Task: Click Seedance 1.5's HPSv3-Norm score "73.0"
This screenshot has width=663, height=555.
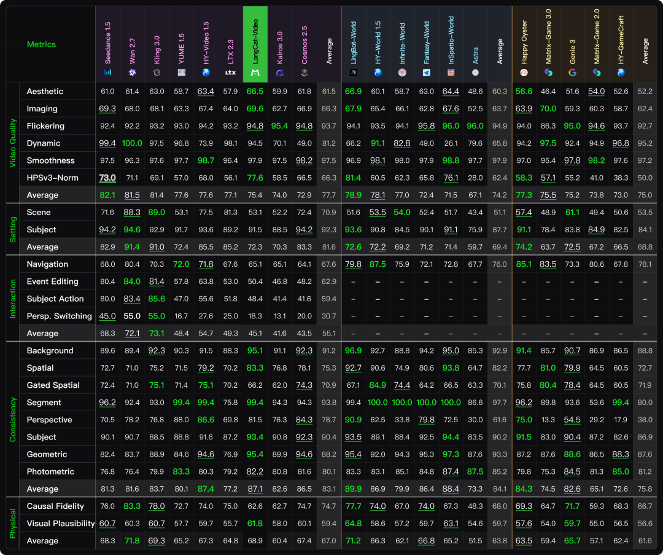Action: coord(107,178)
